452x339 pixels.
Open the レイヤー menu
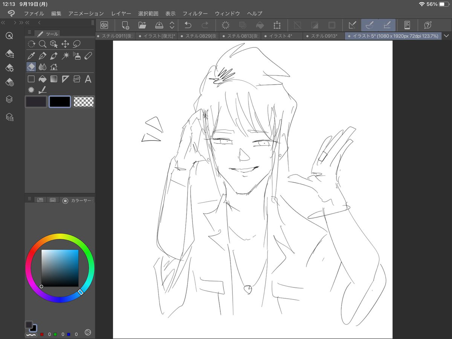121,13
